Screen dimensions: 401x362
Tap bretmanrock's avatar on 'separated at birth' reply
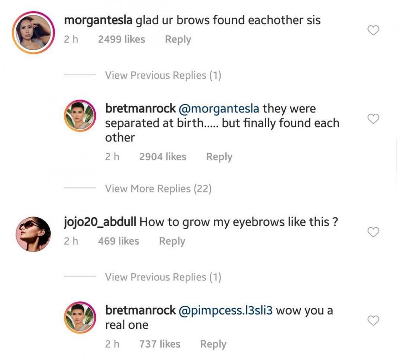pos(80,116)
